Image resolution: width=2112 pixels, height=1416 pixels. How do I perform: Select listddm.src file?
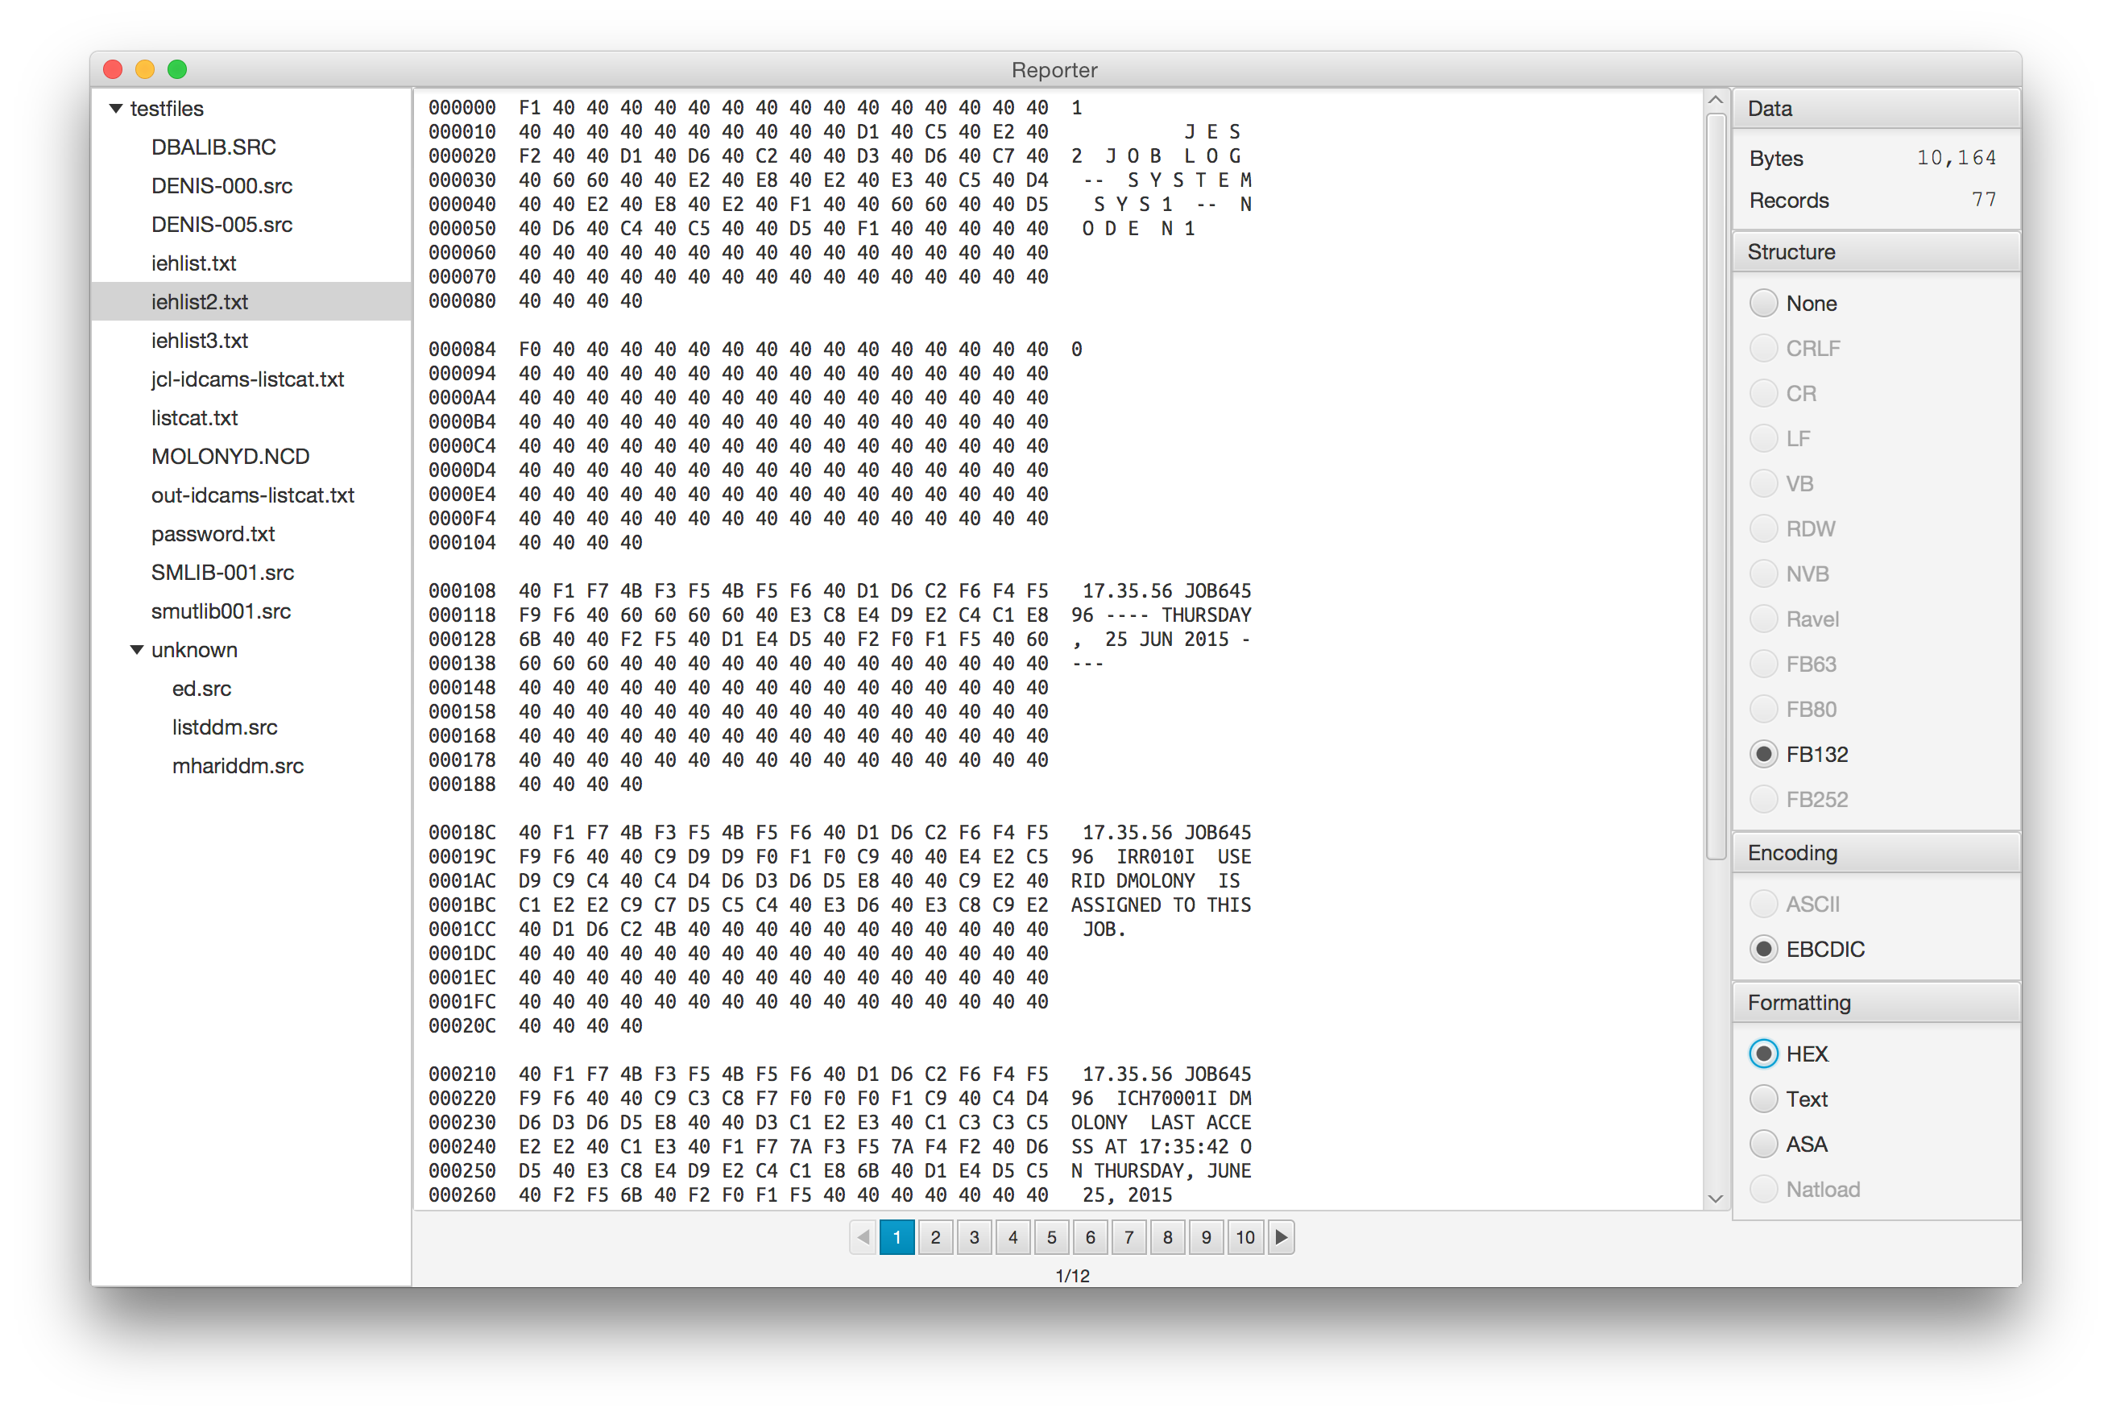pos(225,727)
